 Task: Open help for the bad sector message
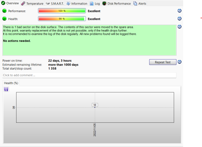tap(179, 27)
